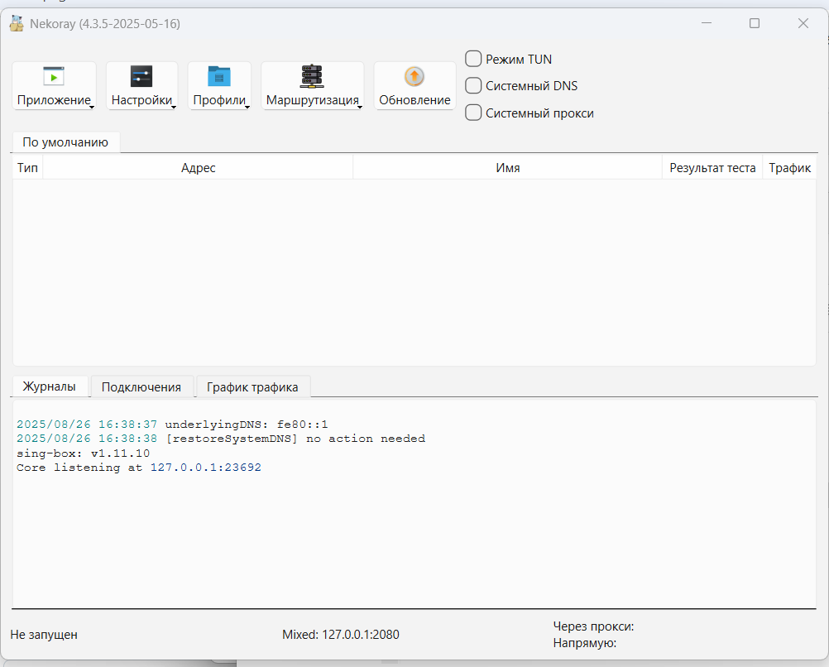Screen dimensions: 829x667
Task: Click the Nekoray (4.3.5-2025-05-16) window title
Action: point(105,24)
